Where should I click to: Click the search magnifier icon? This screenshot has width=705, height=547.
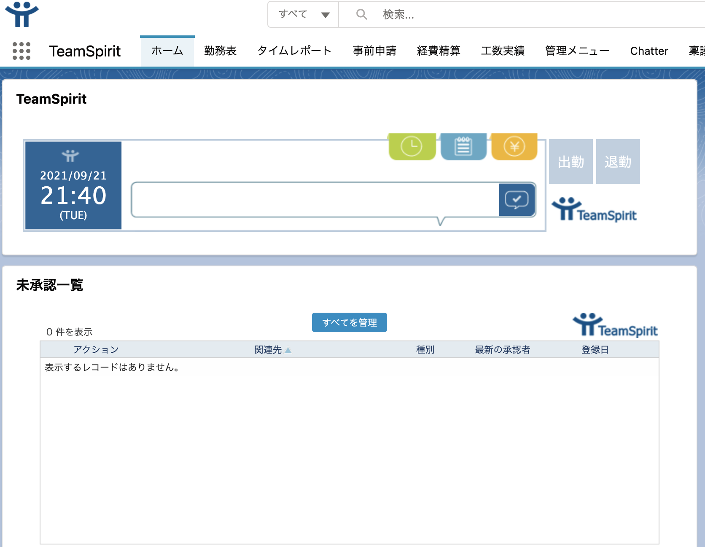pos(361,14)
